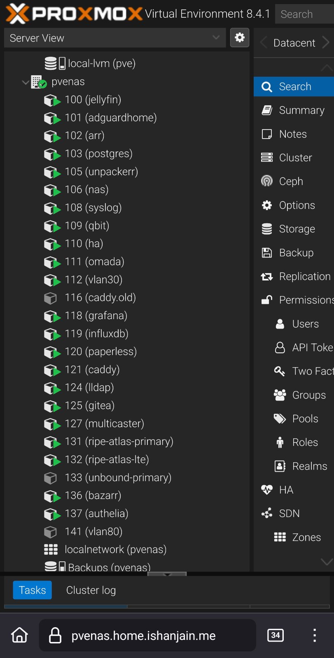The height and width of the screenshot is (658, 334).
Task: Open the gear settings button
Action: [239, 38]
